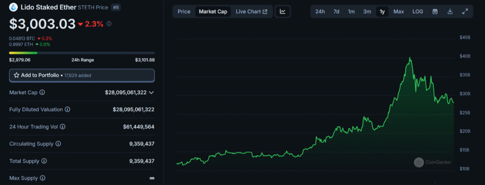Toggle LOG scale on the chart
The width and height of the screenshot is (485, 185).
(418, 11)
